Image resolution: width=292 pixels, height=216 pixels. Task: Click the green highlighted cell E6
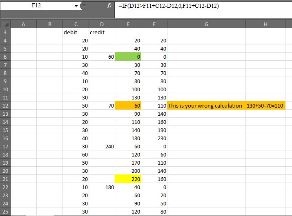point(128,57)
